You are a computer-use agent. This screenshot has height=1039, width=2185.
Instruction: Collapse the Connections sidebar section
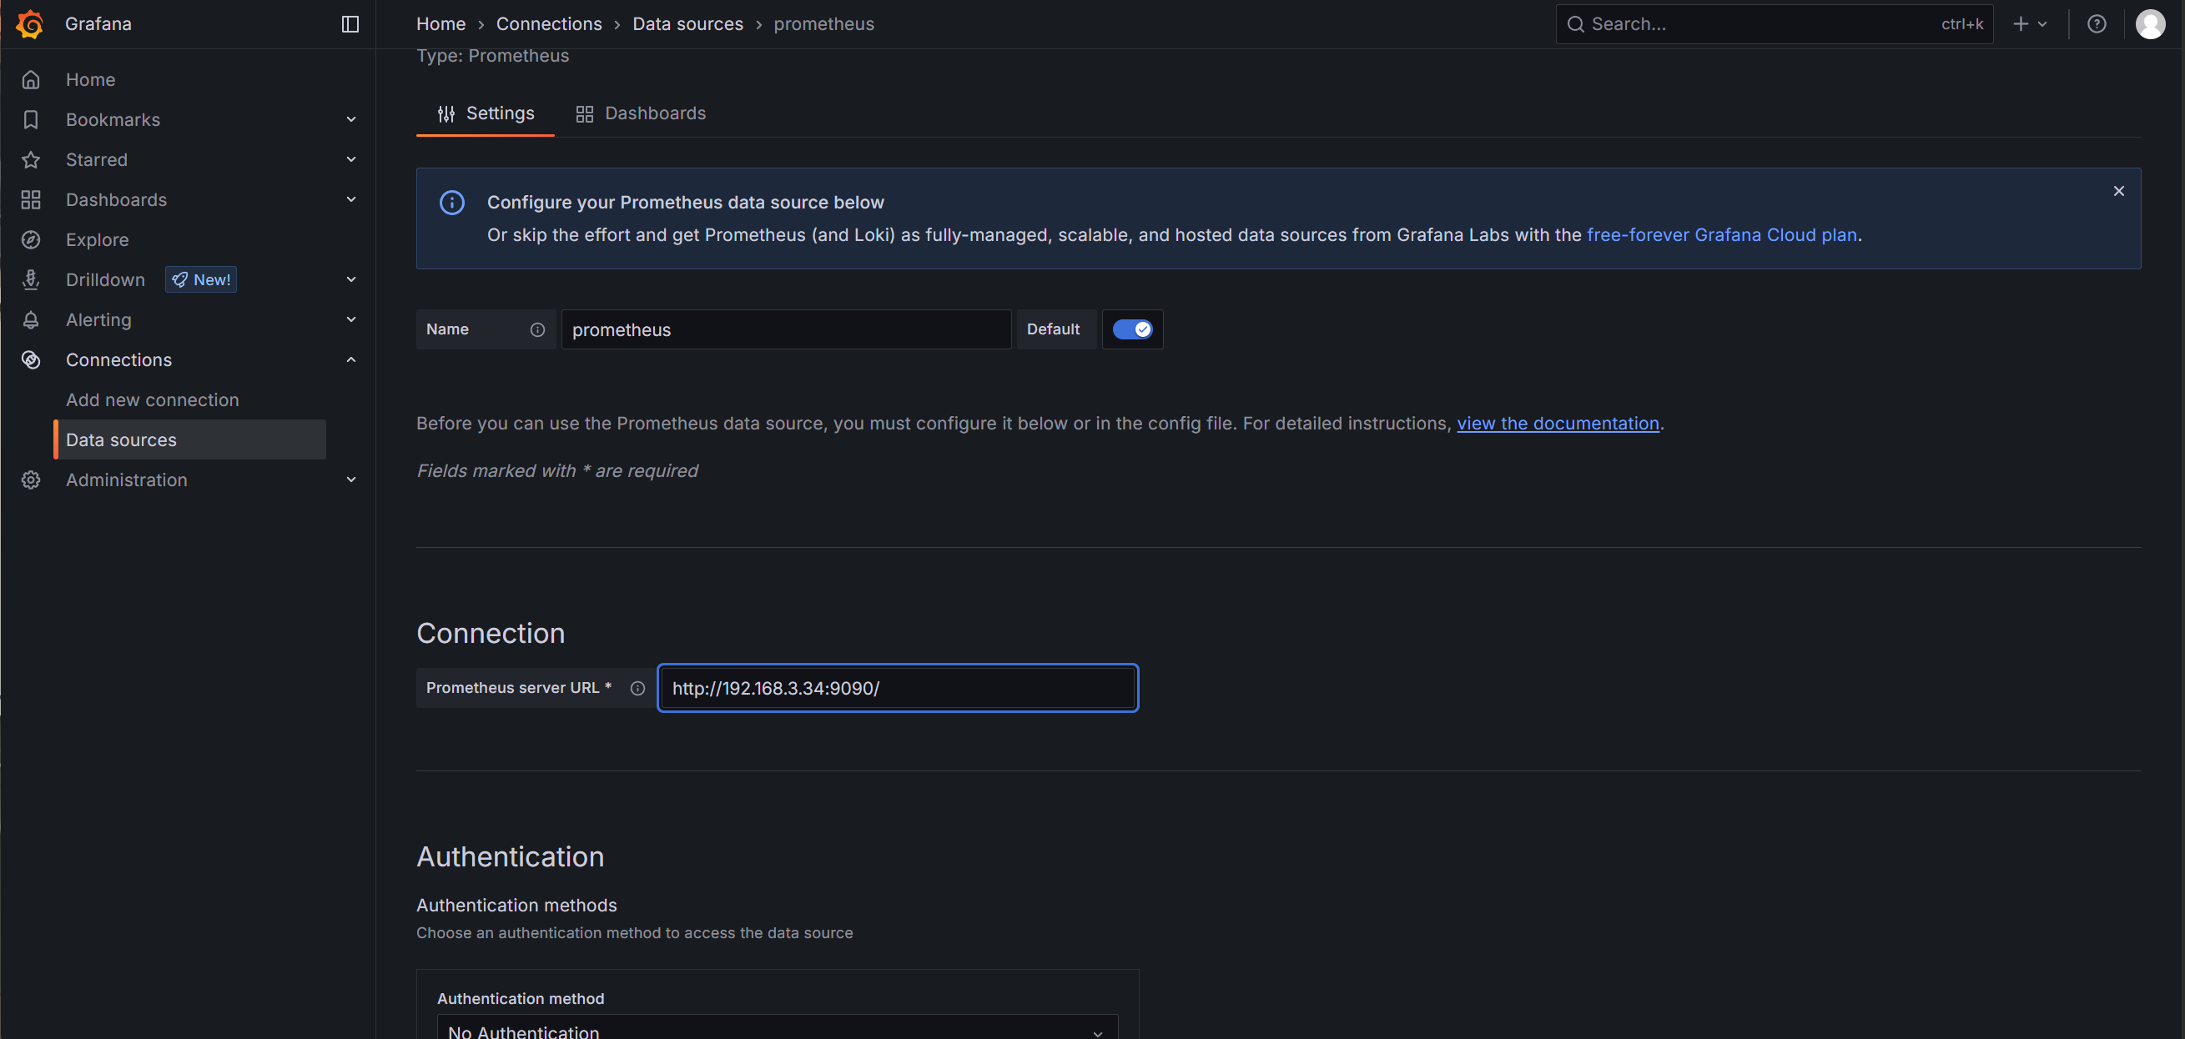coord(350,359)
